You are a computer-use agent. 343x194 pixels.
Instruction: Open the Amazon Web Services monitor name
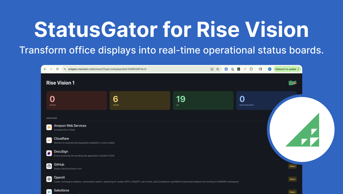point(70,126)
